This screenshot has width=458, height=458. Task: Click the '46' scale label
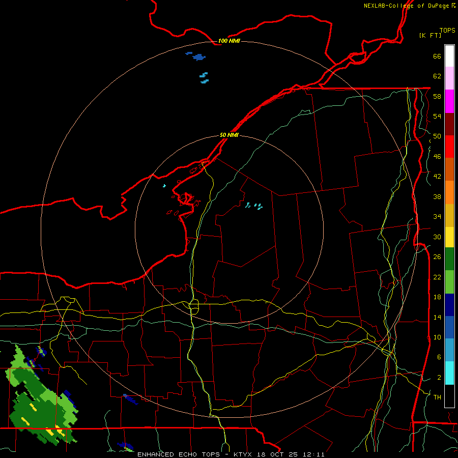tap(437, 157)
